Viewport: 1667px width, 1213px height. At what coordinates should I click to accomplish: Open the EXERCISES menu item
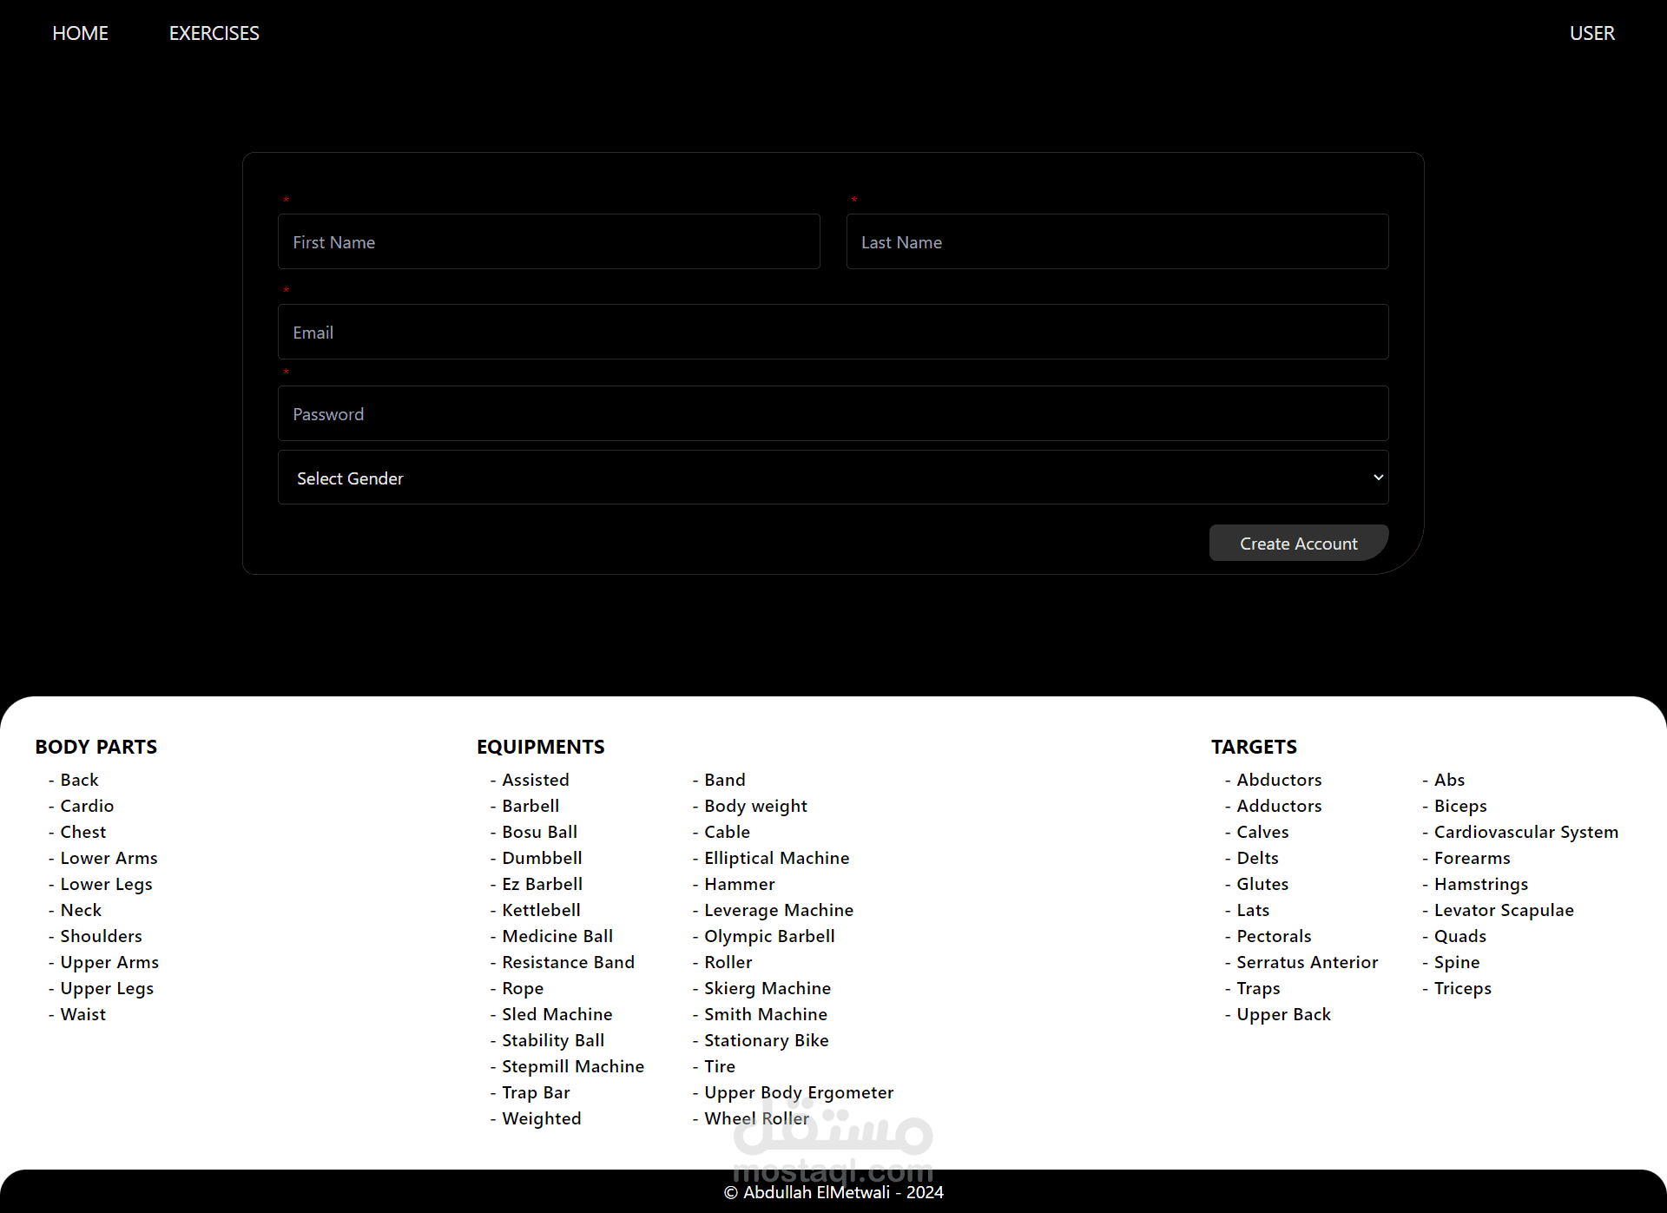tap(214, 33)
